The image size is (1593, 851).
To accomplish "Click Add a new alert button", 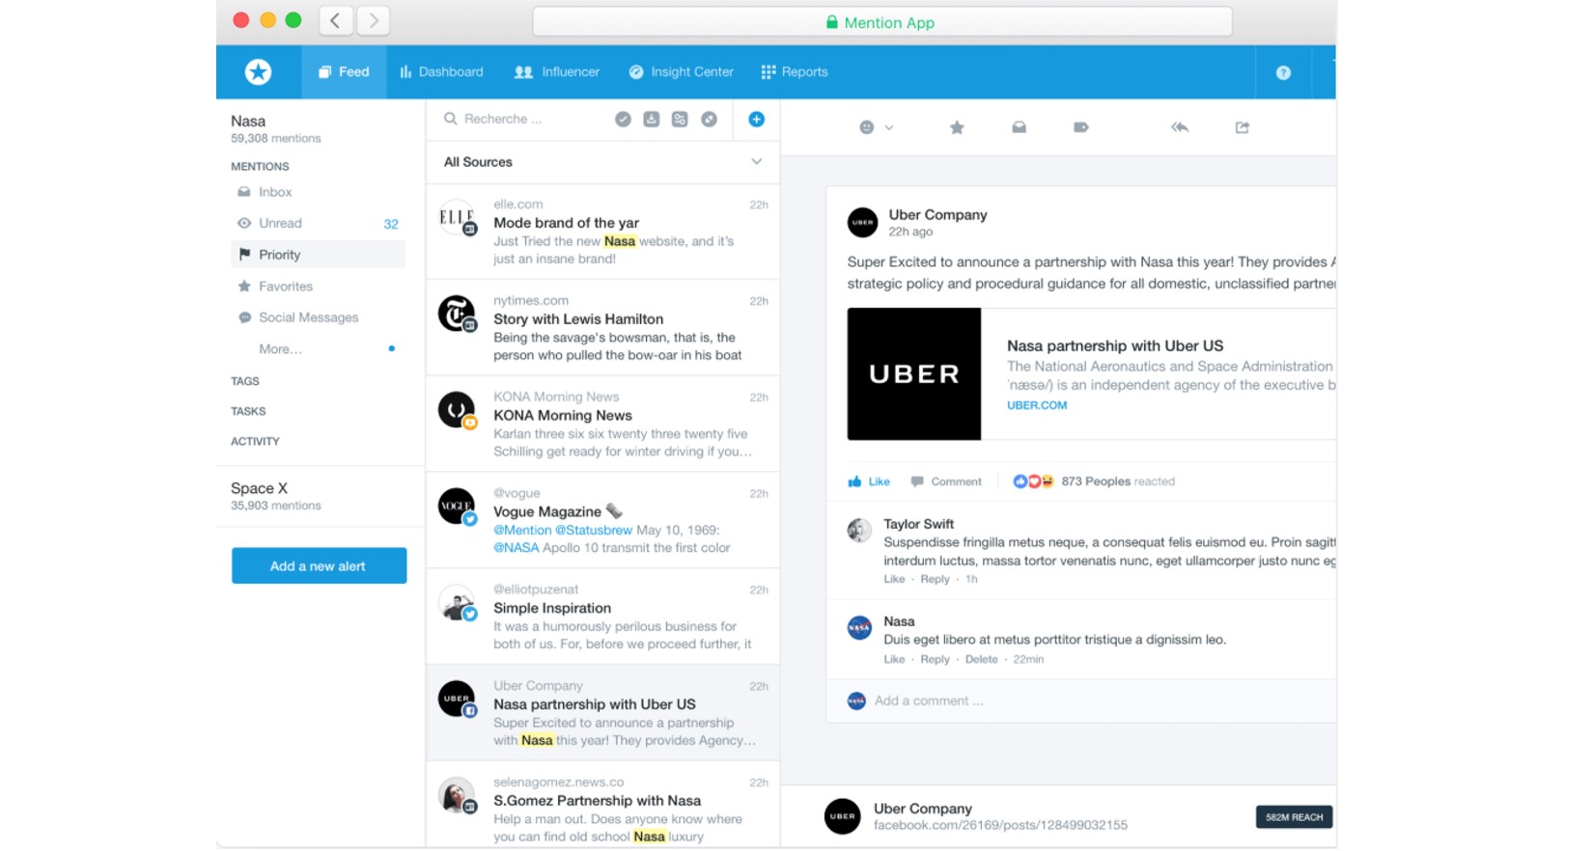I will click(x=319, y=565).
